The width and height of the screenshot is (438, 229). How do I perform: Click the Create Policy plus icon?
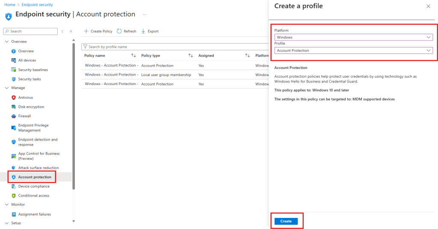86,31
